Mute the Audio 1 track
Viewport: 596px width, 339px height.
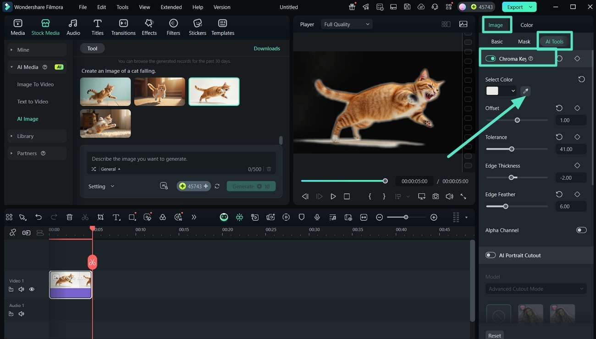click(x=21, y=314)
